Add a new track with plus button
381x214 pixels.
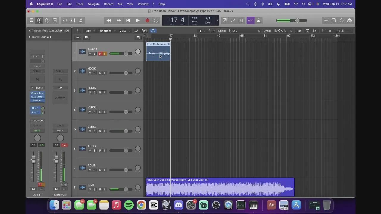tap(78, 37)
